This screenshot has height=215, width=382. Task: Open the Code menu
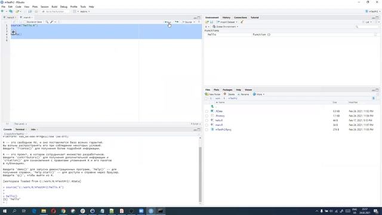pos(19,7)
